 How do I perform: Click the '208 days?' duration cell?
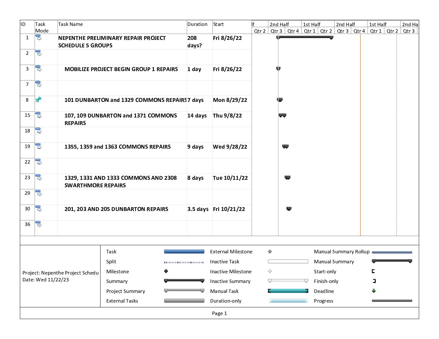tap(200, 41)
